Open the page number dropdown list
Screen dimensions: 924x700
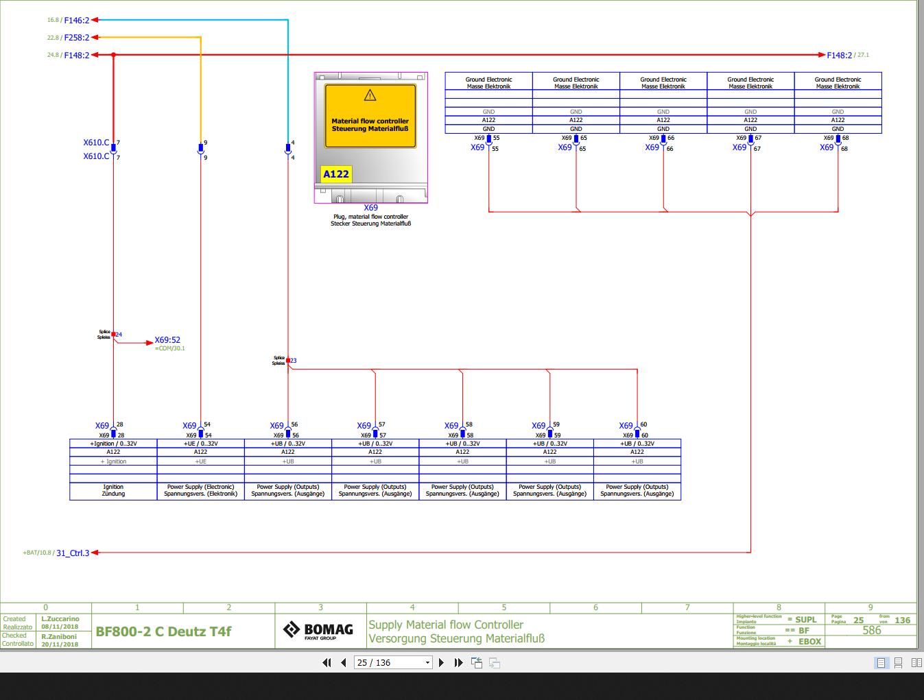429,662
